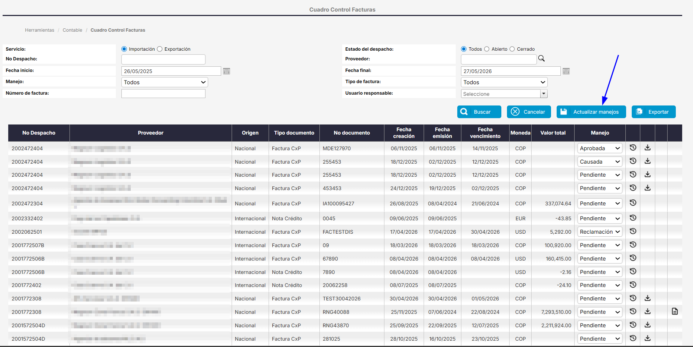Download file for document MDE127970 row
This screenshot has width=693, height=347.
point(647,148)
